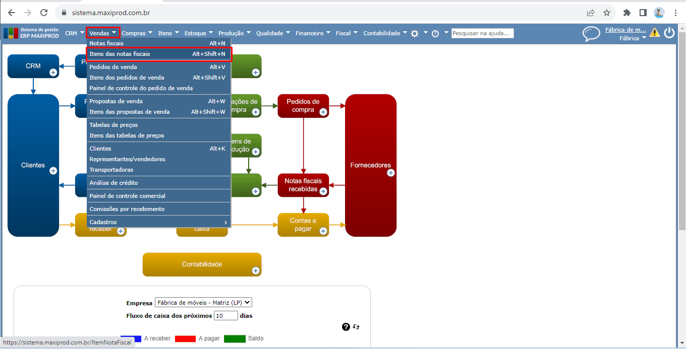This screenshot has height=349, width=686.
Task: Click the ERP MAXIPROD logo icon
Action: 10,33
